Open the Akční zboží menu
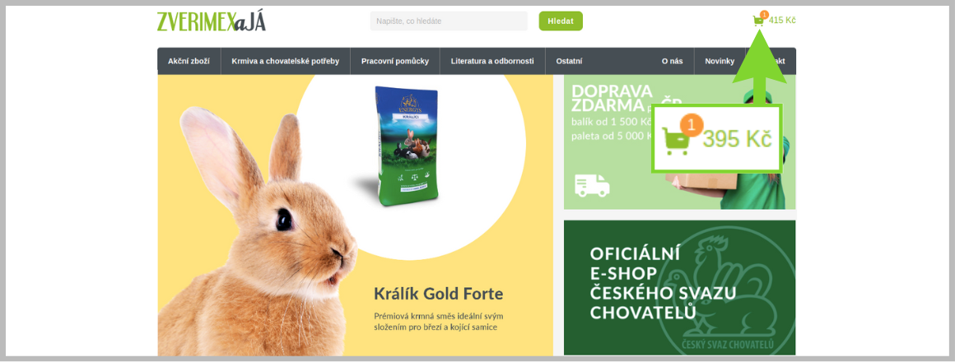Screen dimensions: 955x362 click(189, 61)
